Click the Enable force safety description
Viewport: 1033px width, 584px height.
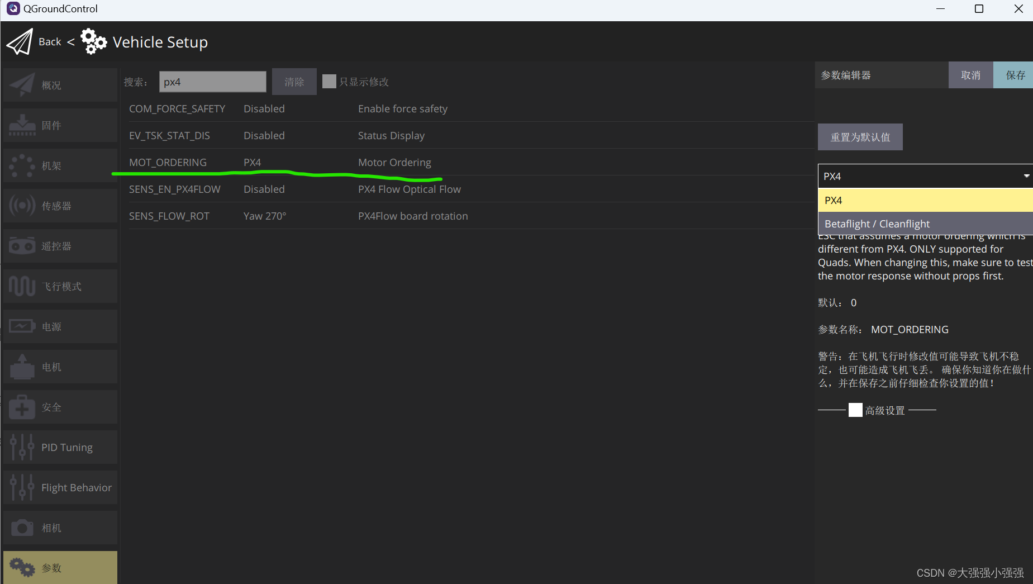click(x=403, y=108)
